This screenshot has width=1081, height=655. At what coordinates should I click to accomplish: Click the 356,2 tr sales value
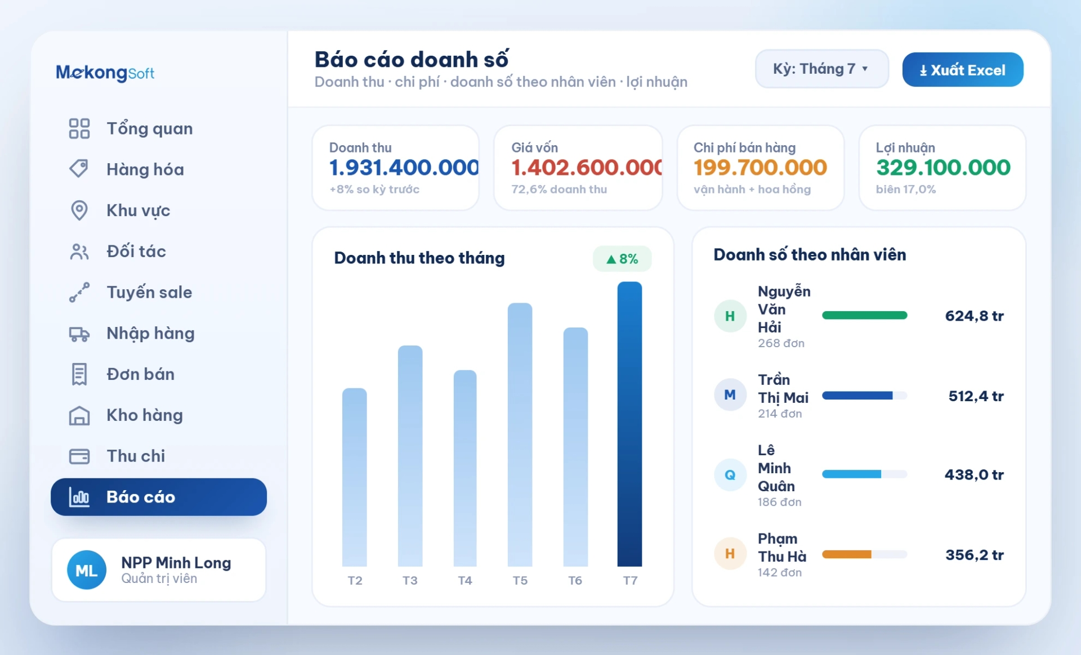click(975, 555)
